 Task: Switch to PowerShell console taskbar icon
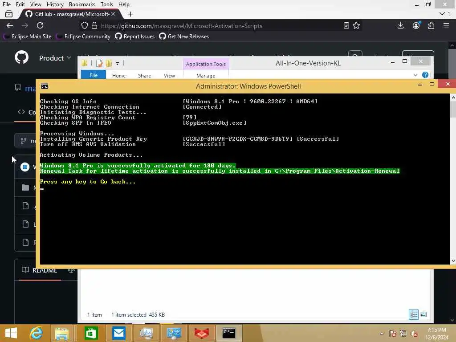229,333
